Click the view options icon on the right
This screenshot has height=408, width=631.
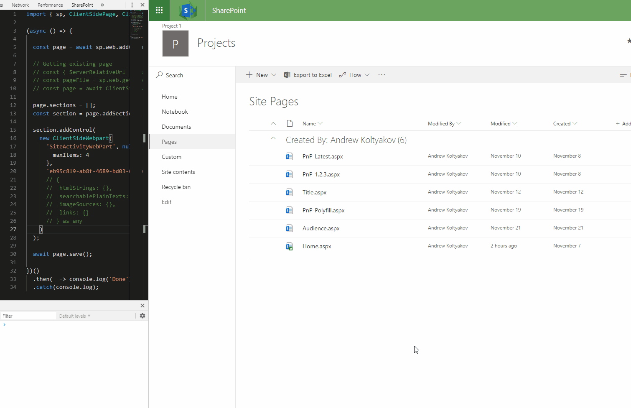point(624,74)
